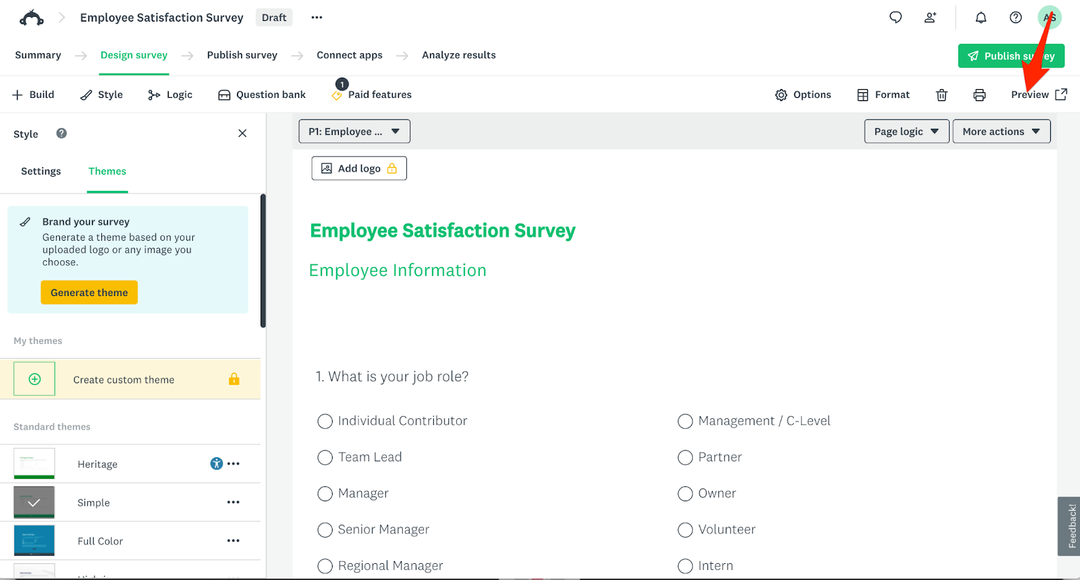The height and width of the screenshot is (580, 1080).
Task: Open the Style brush tool
Action: [101, 95]
